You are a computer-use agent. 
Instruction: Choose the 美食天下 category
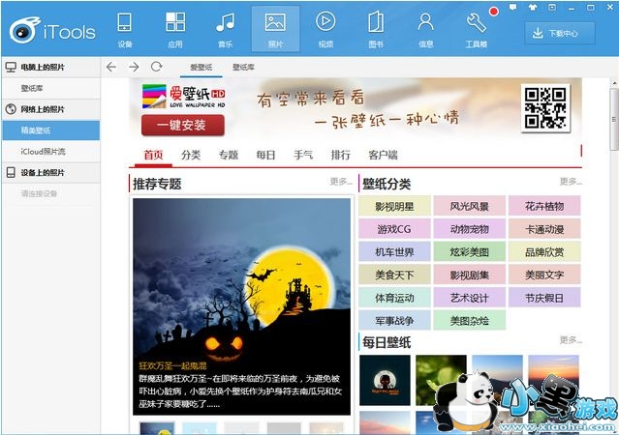click(394, 275)
